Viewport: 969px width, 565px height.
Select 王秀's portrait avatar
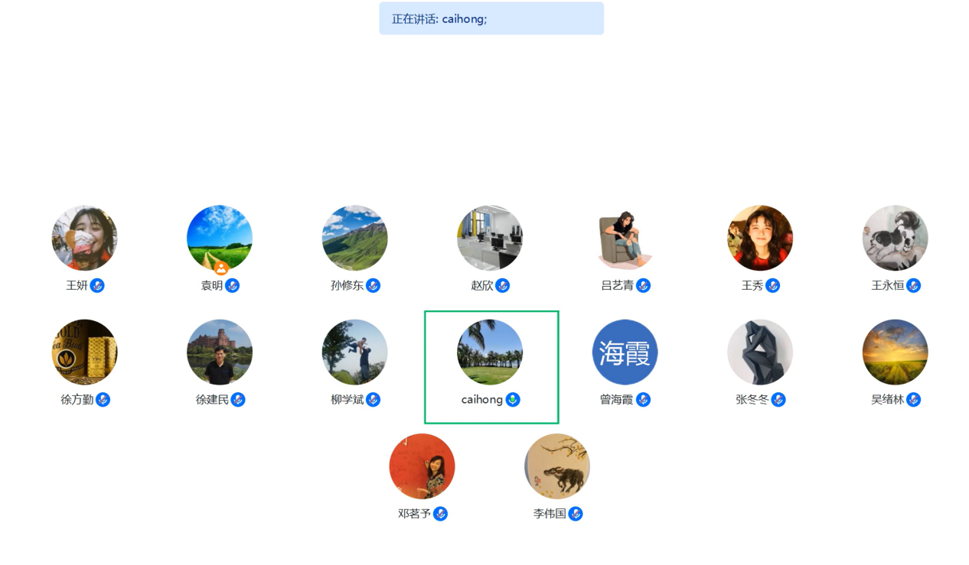pyautogui.click(x=760, y=238)
